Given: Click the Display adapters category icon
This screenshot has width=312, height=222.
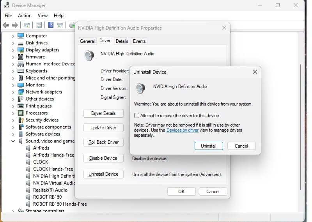Looking at the screenshot, I should pyautogui.click(x=21, y=50).
